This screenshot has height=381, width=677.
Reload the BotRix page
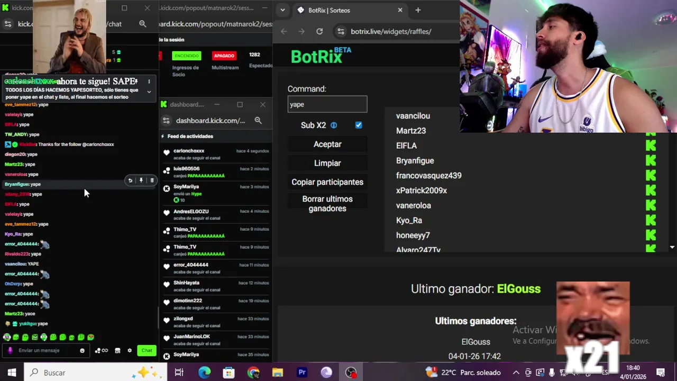[319, 31]
